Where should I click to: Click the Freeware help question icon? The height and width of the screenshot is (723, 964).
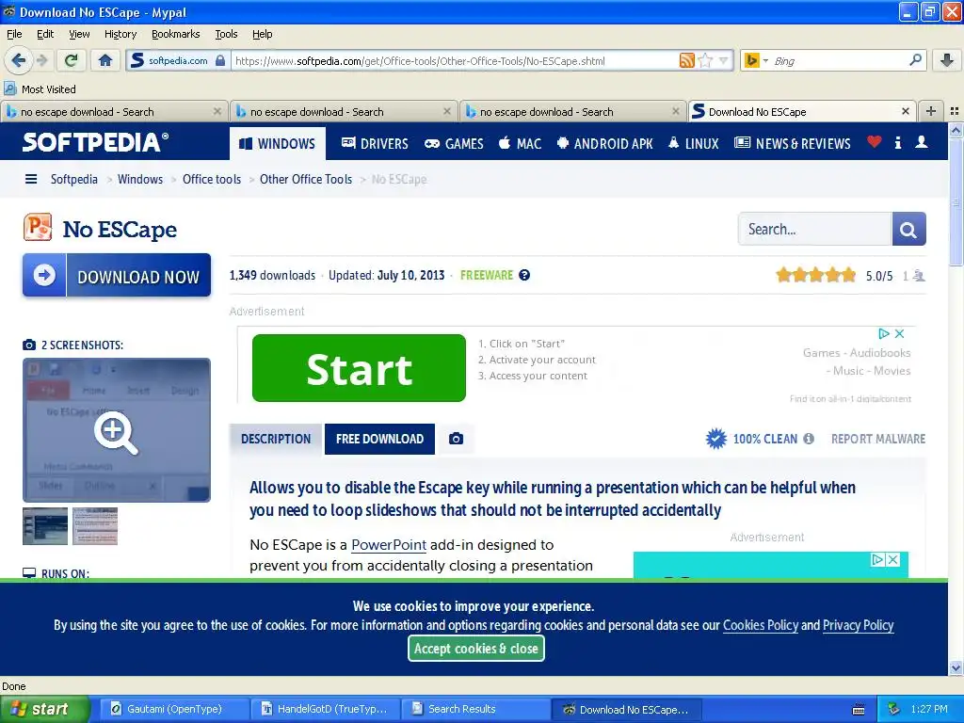click(524, 275)
